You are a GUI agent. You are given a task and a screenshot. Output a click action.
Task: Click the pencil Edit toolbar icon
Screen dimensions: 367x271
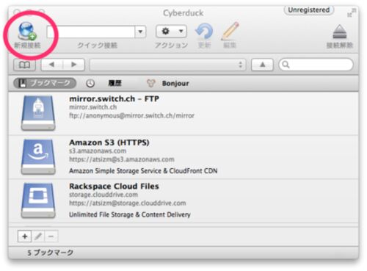[x=230, y=31]
